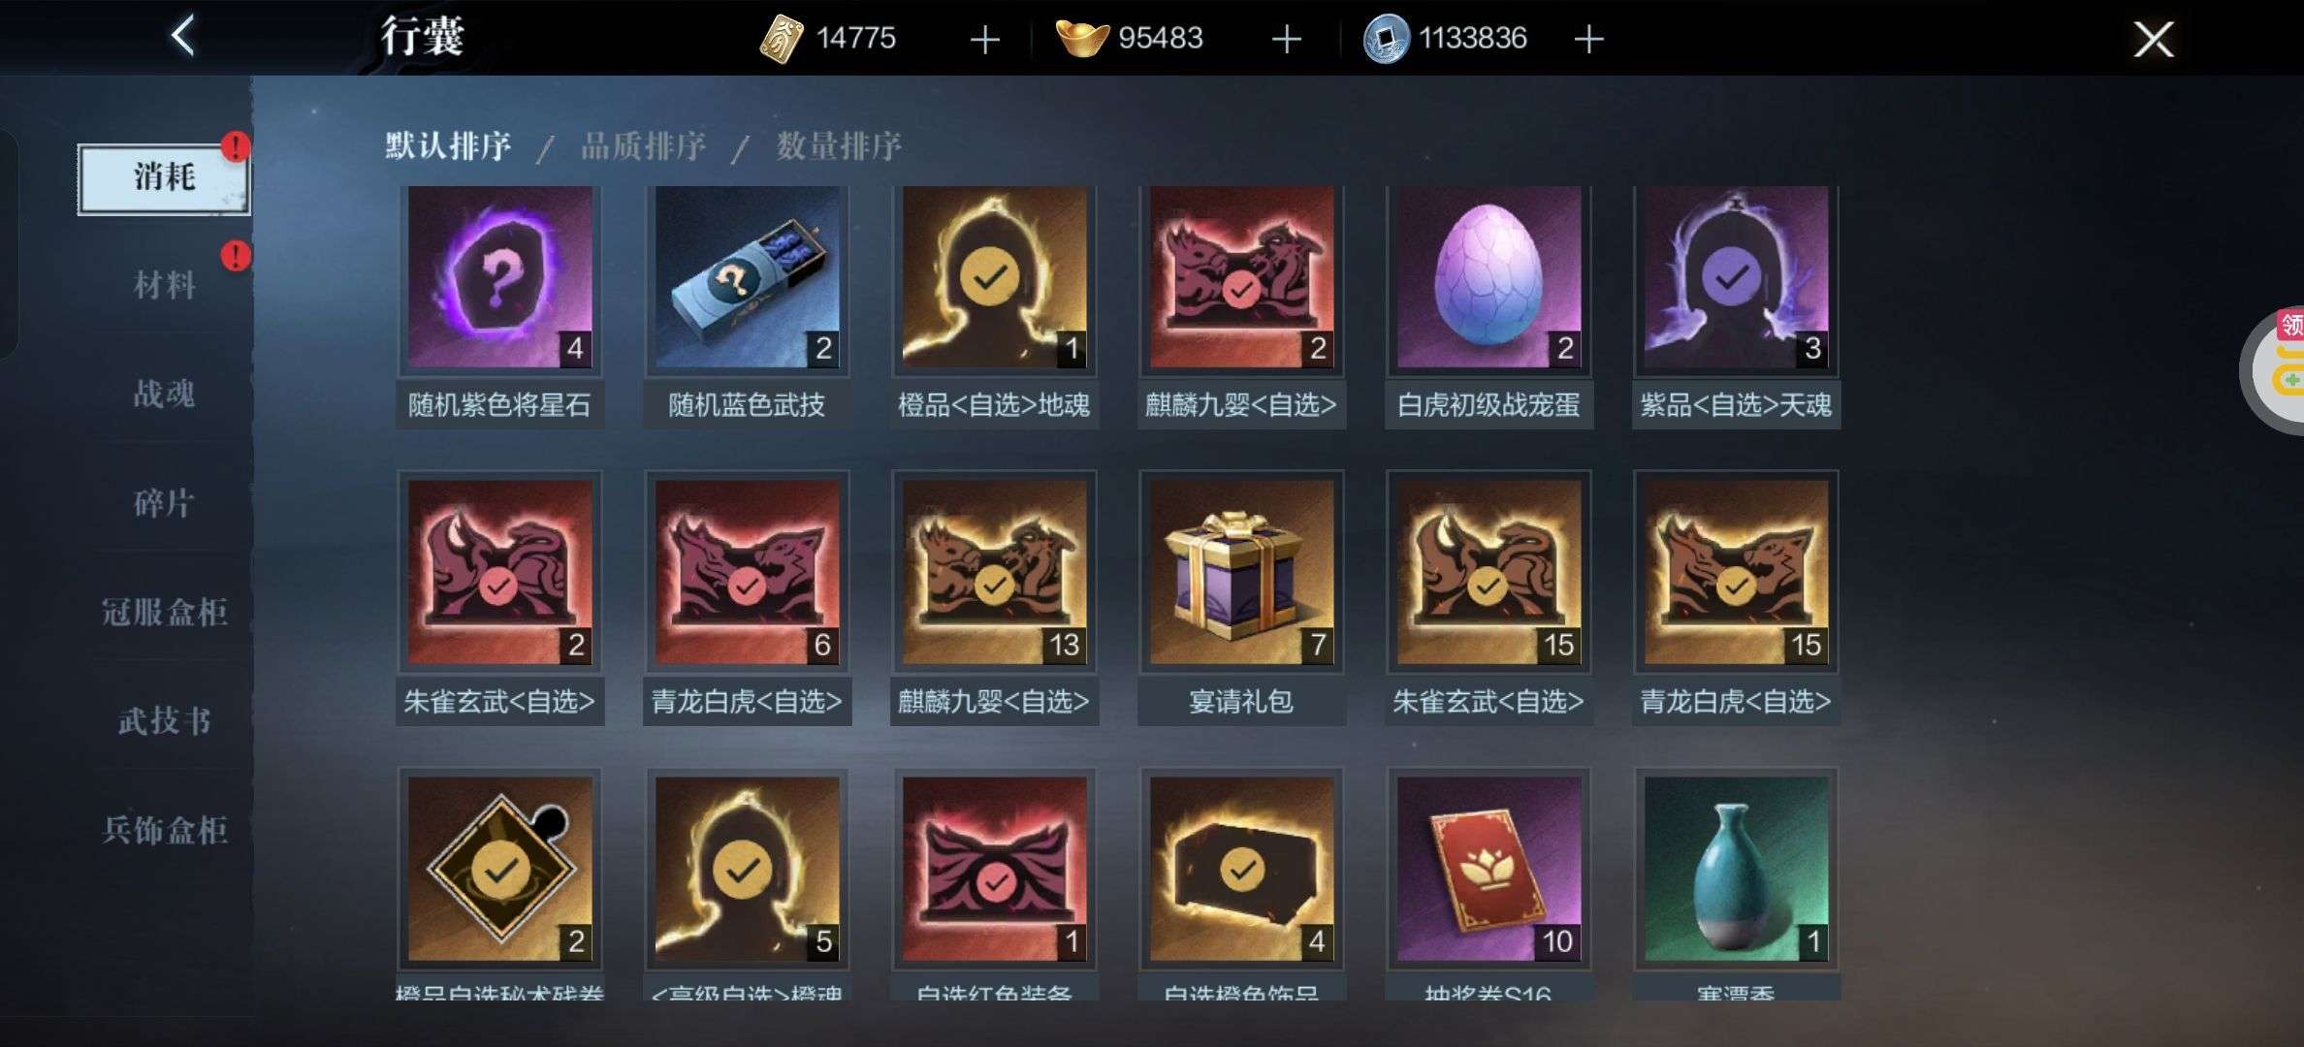Image resolution: width=2304 pixels, height=1047 pixels.
Task: Add more gold ingots with plus
Action: coord(1286,40)
